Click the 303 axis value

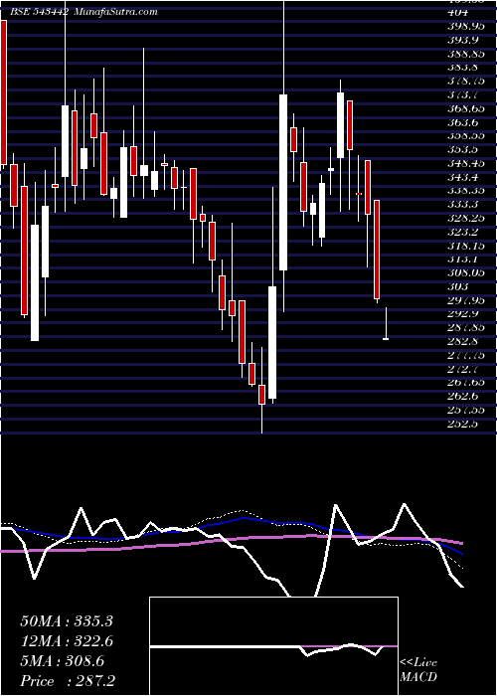click(x=458, y=286)
